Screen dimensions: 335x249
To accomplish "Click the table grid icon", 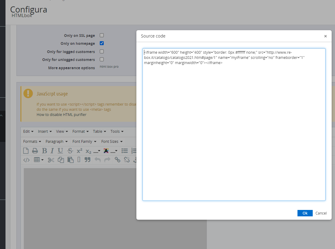I will click(x=37, y=160).
